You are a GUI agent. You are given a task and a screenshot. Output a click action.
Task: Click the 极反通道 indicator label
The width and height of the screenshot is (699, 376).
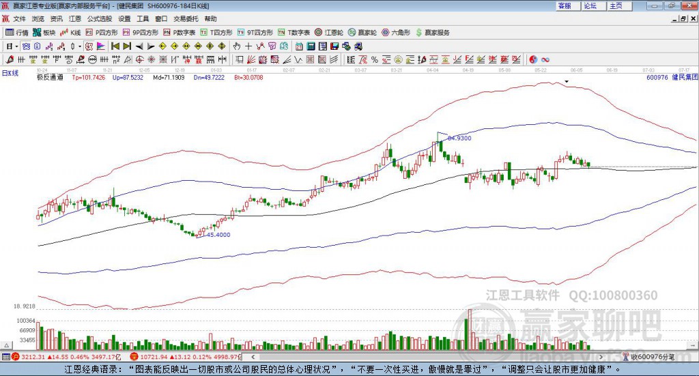pyautogui.click(x=50, y=78)
